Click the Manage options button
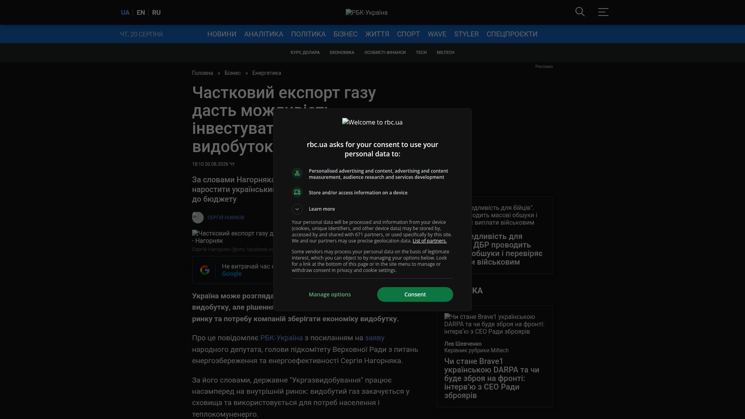Image resolution: width=745 pixels, height=419 pixels. (330, 294)
